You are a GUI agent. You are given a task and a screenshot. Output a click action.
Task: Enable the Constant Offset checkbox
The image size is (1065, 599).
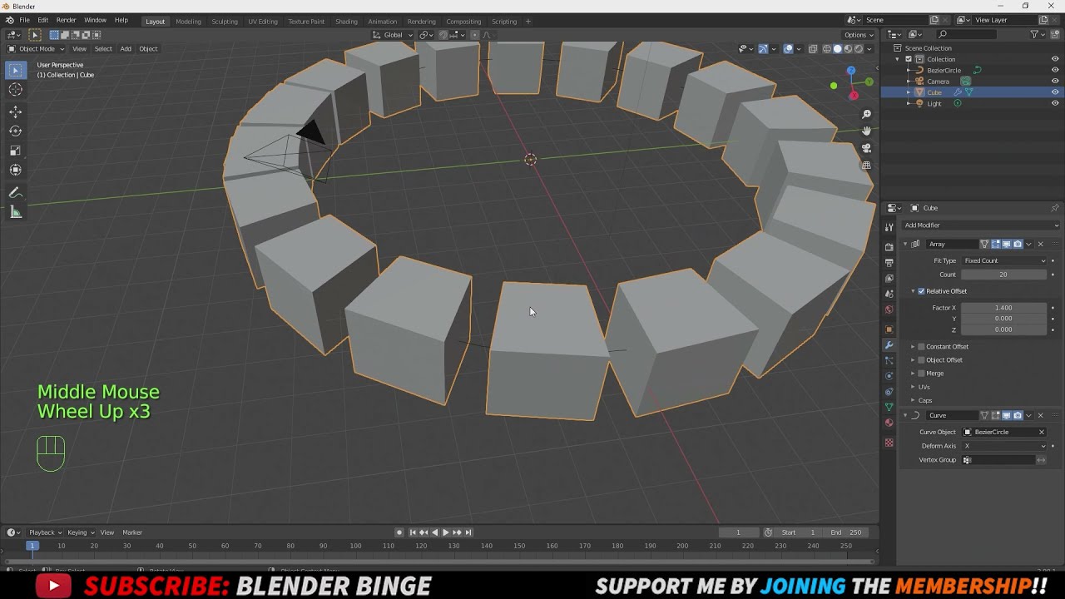tap(921, 347)
